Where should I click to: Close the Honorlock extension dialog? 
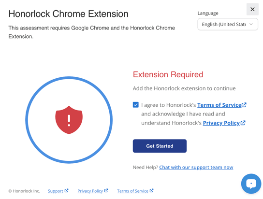[x=252, y=9]
